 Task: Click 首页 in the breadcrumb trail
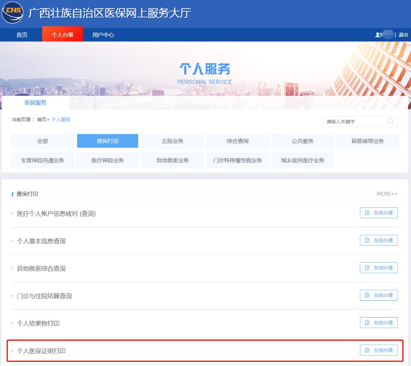[41, 120]
